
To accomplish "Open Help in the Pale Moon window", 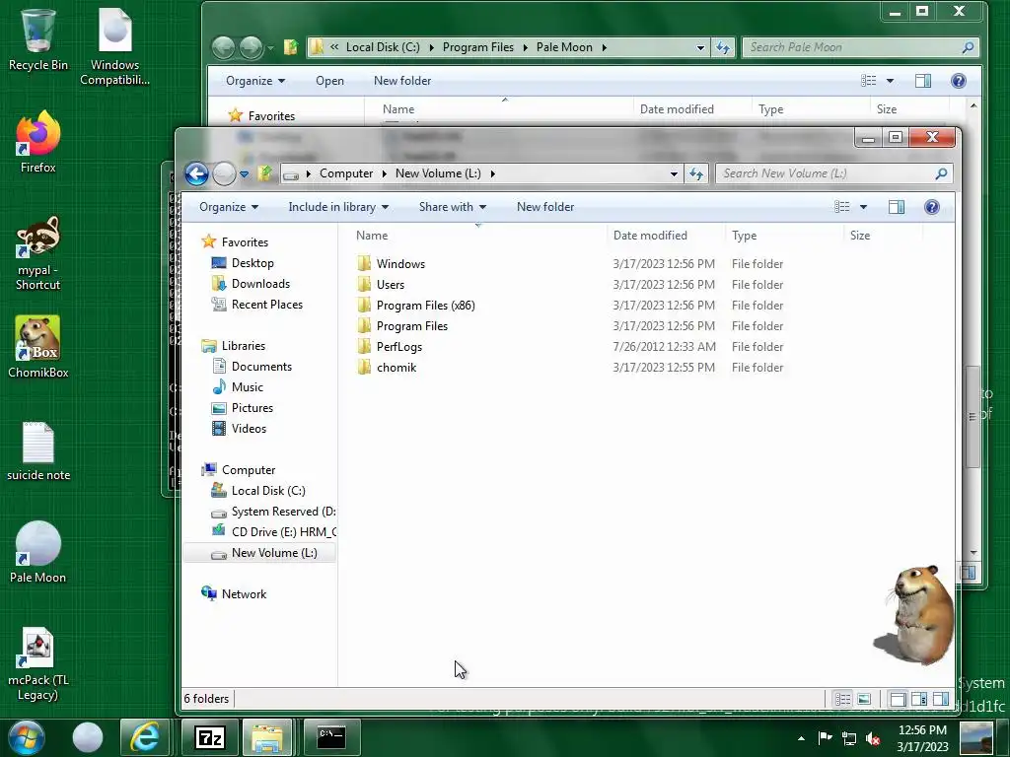I will pos(959,81).
